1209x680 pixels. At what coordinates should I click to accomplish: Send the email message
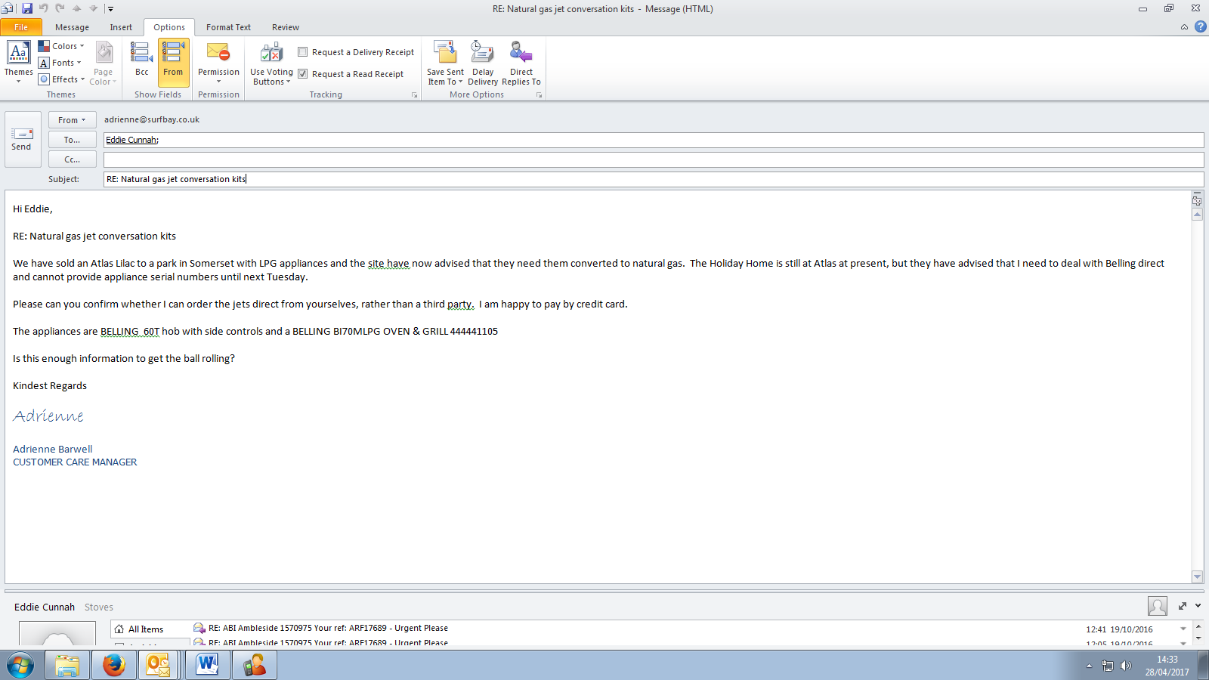point(21,139)
